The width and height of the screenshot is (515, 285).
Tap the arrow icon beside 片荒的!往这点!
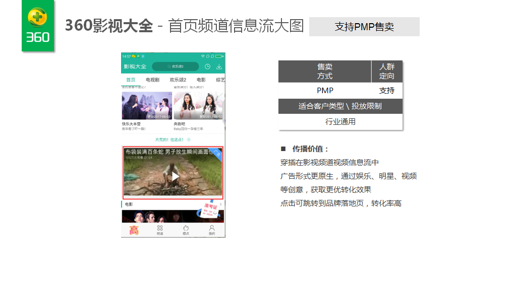189,139
